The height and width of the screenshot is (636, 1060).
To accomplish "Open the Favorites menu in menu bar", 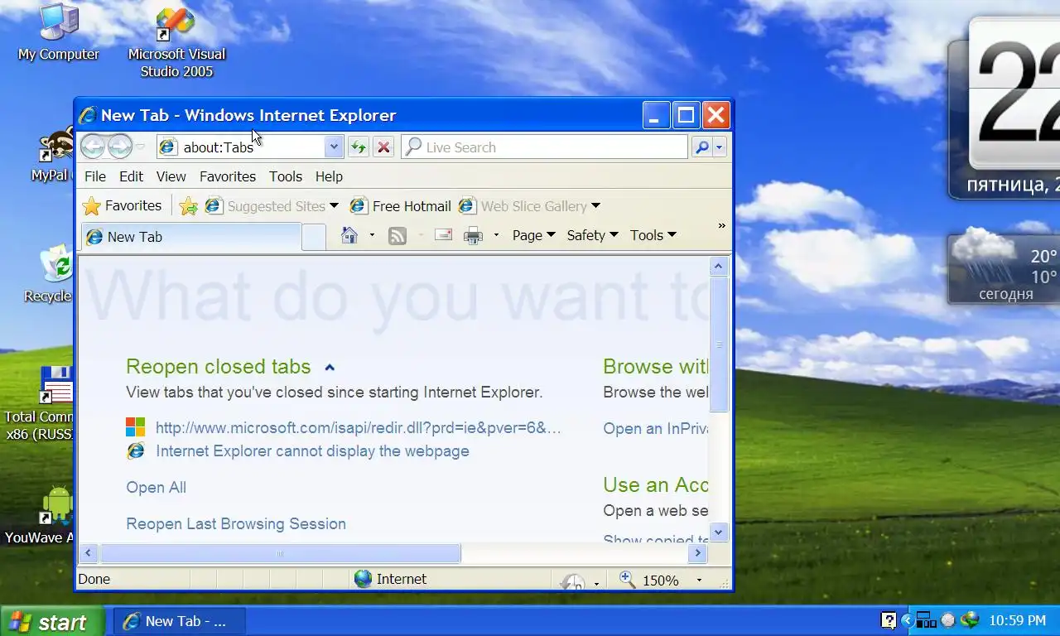I will coord(228,176).
